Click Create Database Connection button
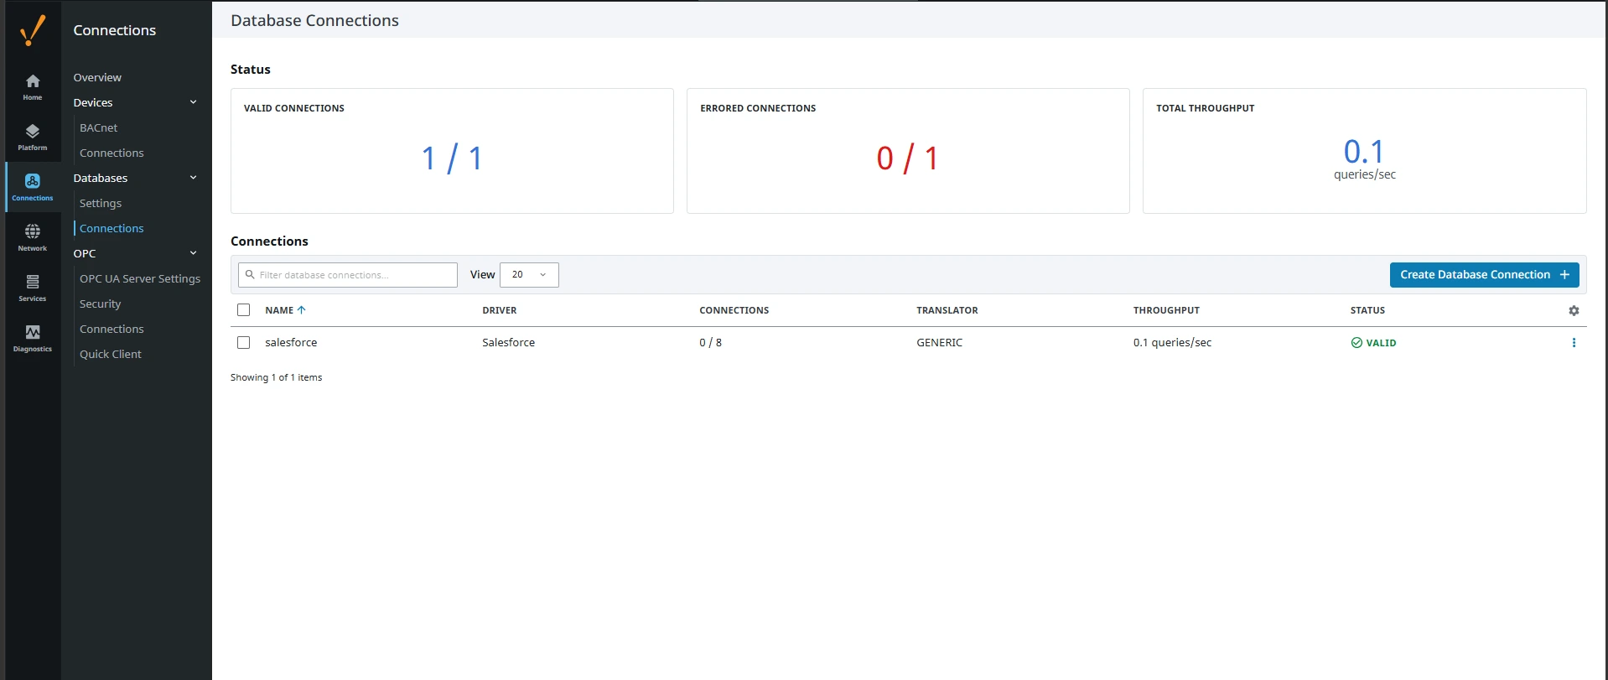1608x680 pixels. (1484, 274)
